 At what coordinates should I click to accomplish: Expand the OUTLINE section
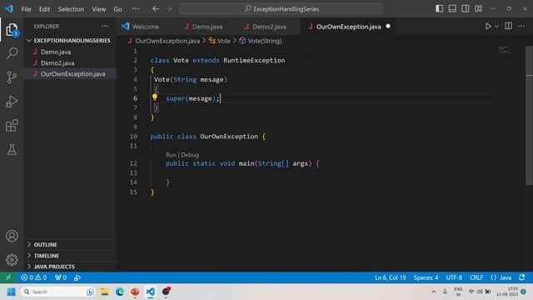pyautogui.click(x=70, y=244)
